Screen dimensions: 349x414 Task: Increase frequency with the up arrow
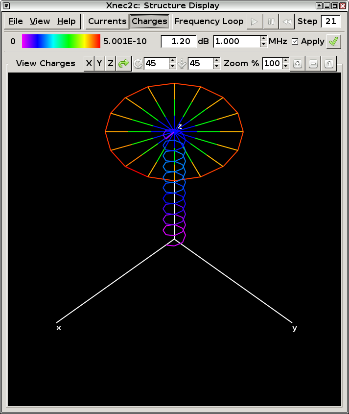(x=263, y=39)
